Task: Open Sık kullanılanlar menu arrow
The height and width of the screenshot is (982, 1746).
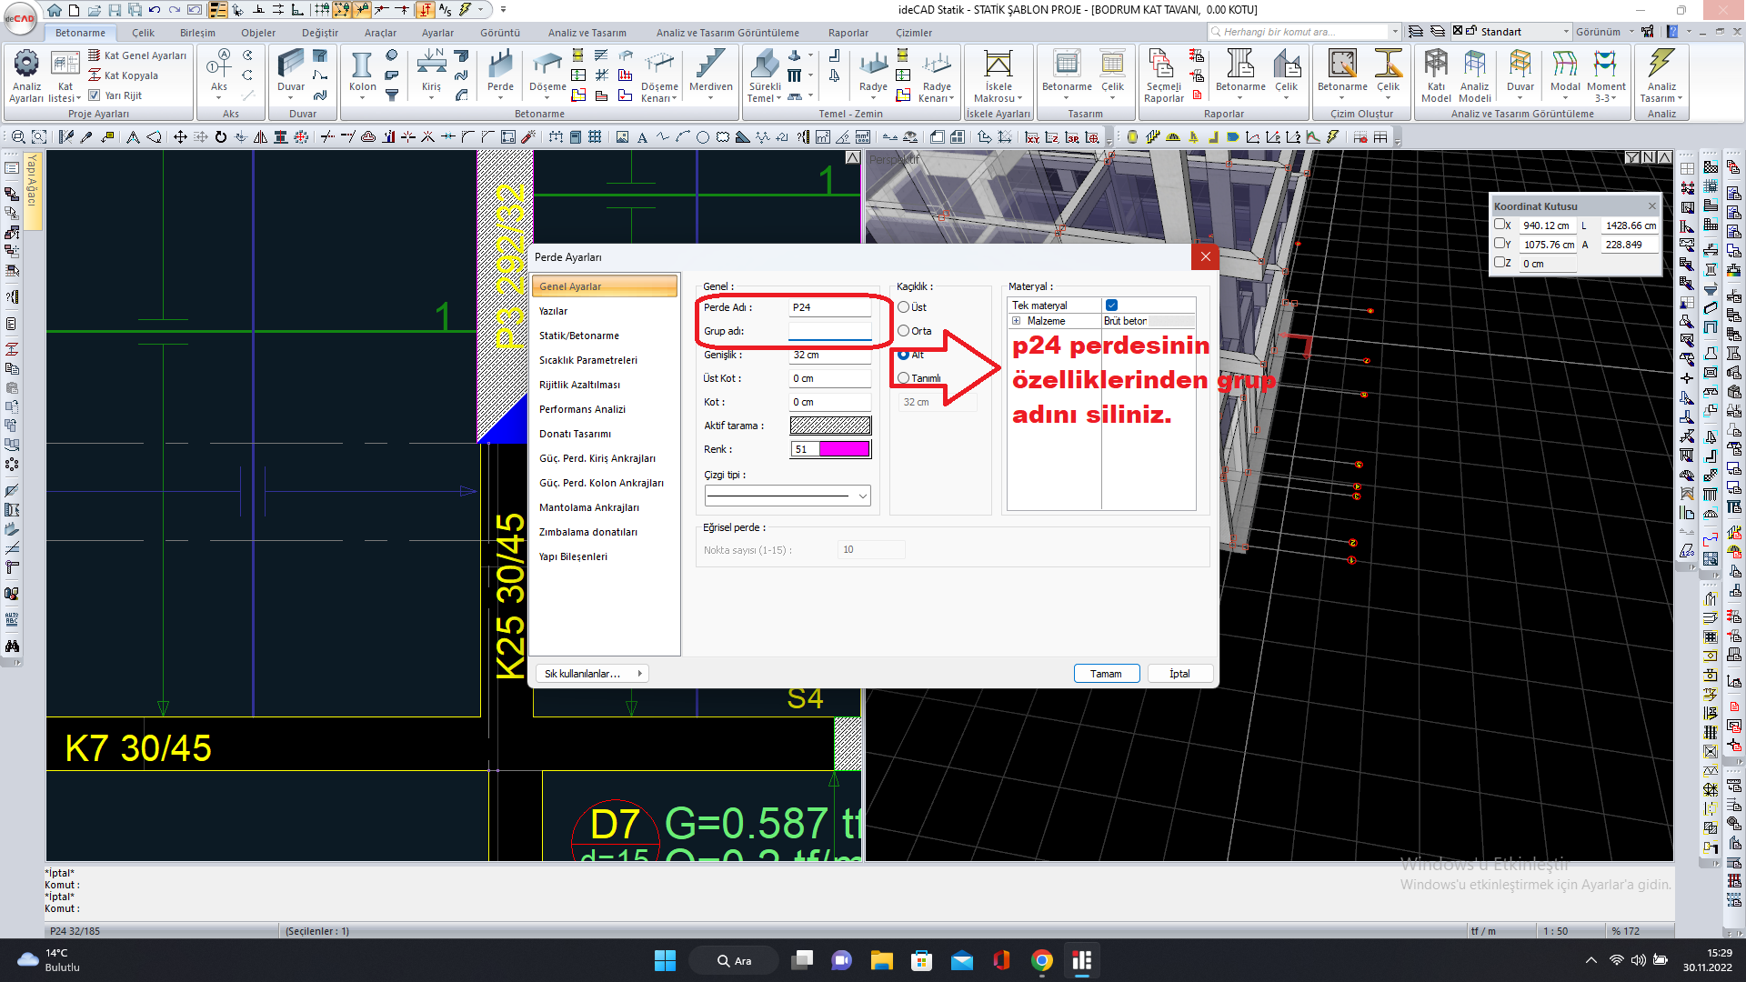Action: (640, 674)
